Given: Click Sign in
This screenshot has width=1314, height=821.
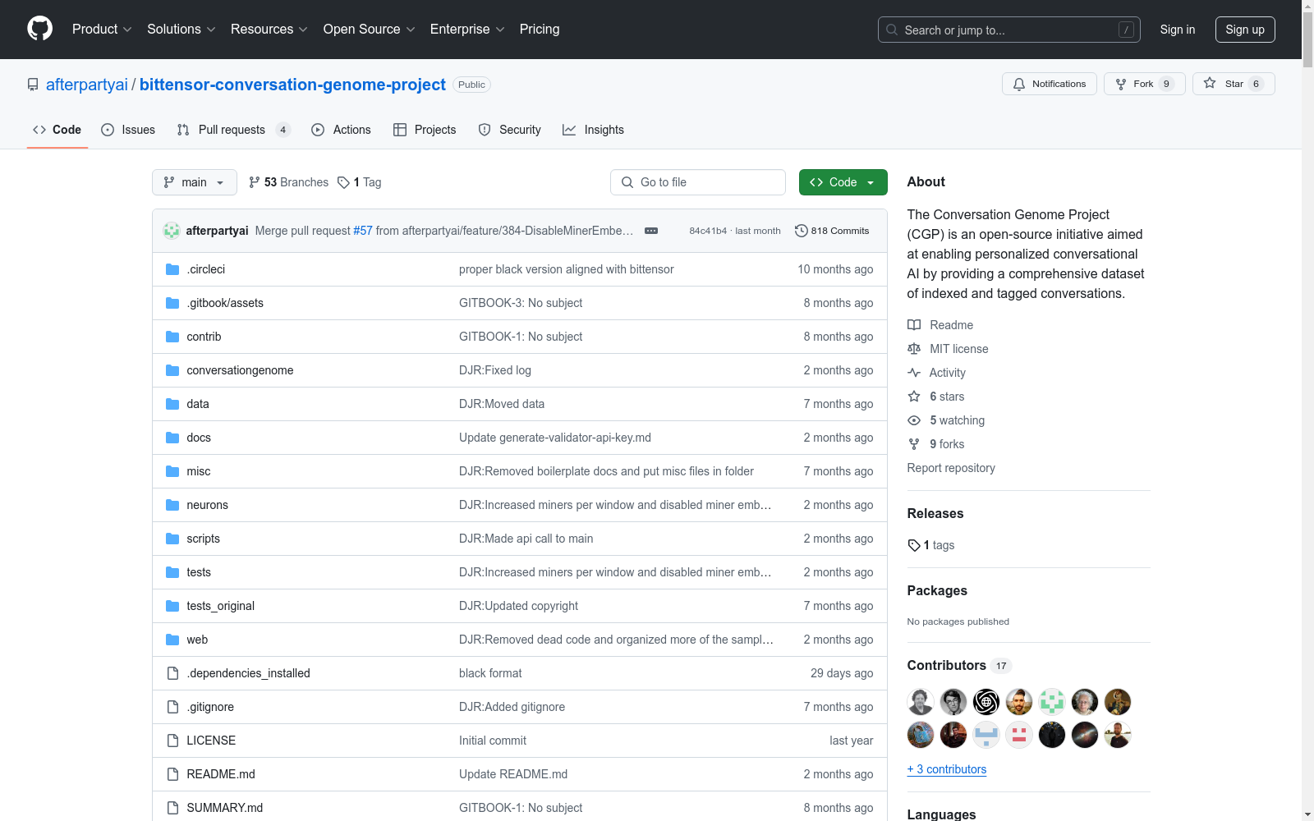Looking at the screenshot, I should (x=1178, y=30).
